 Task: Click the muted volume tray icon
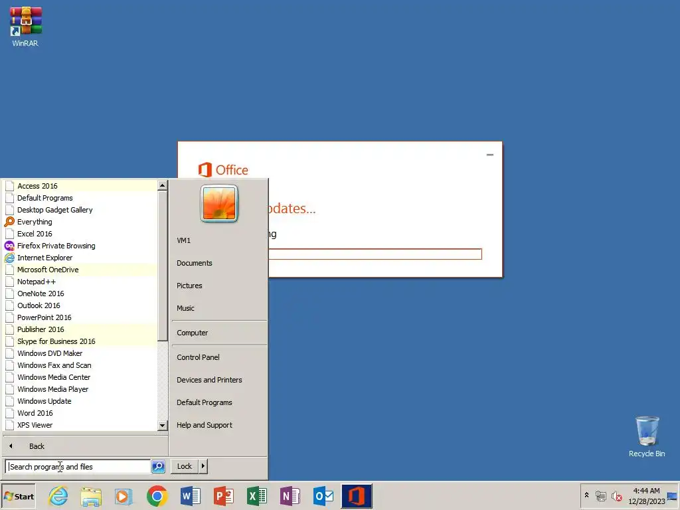[617, 495]
